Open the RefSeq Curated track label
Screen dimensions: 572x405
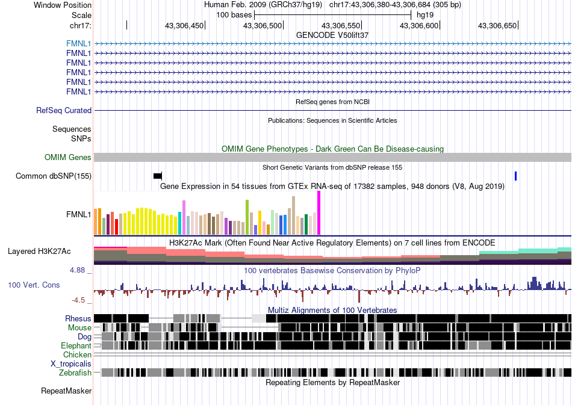point(63,111)
